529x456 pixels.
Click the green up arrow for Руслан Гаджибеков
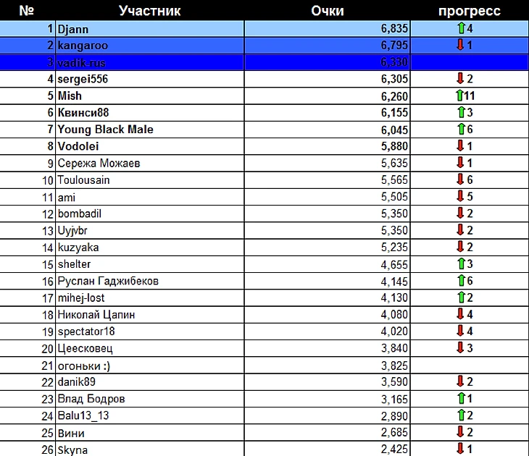pos(461,280)
